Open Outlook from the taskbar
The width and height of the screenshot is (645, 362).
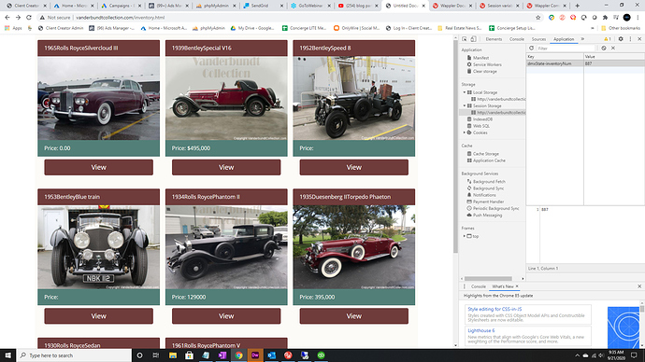click(x=271, y=355)
